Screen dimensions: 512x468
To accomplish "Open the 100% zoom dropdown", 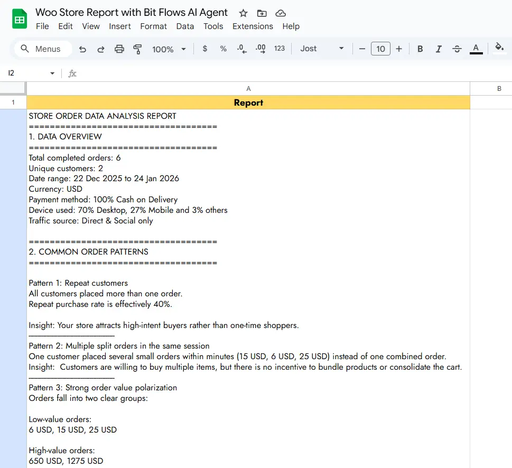I will 169,49.
